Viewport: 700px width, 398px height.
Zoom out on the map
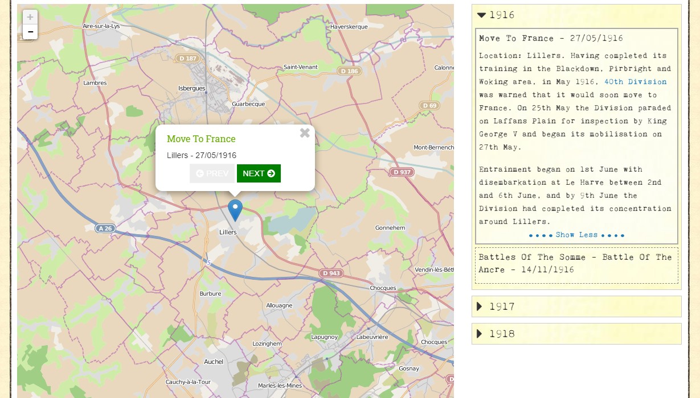pos(30,32)
